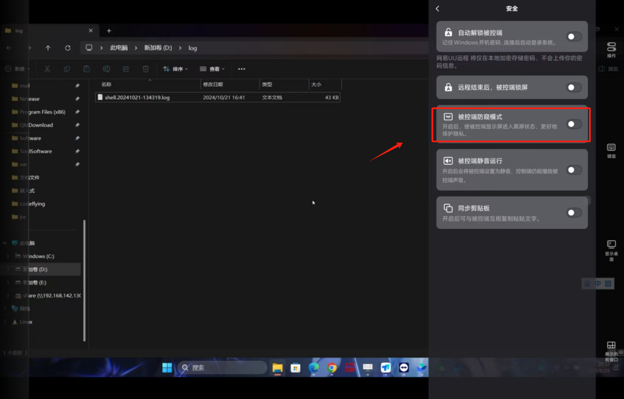624x399 pixels.
Task: Click the taskbar 搜索 search box
Action: pyautogui.click(x=222, y=368)
